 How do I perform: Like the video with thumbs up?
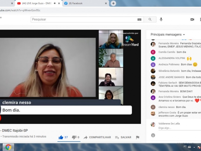[x=61, y=137]
